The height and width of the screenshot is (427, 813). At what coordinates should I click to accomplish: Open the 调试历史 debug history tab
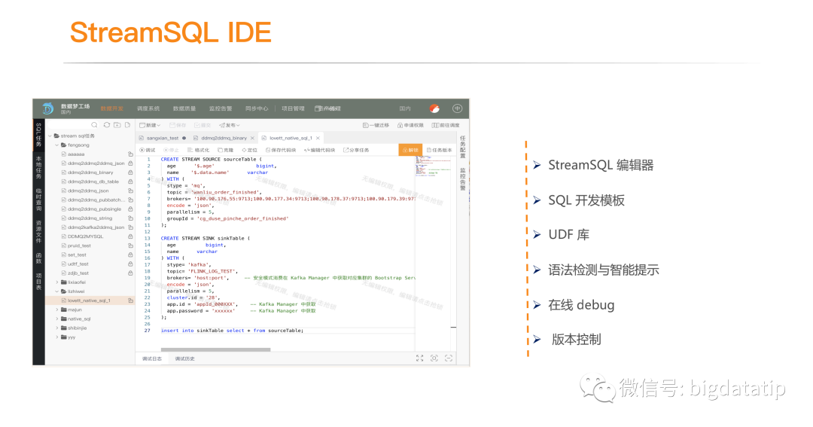(184, 358)
